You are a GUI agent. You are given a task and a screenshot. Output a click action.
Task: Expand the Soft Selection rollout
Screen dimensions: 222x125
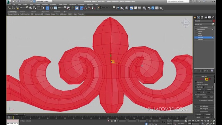pos(204,106)
